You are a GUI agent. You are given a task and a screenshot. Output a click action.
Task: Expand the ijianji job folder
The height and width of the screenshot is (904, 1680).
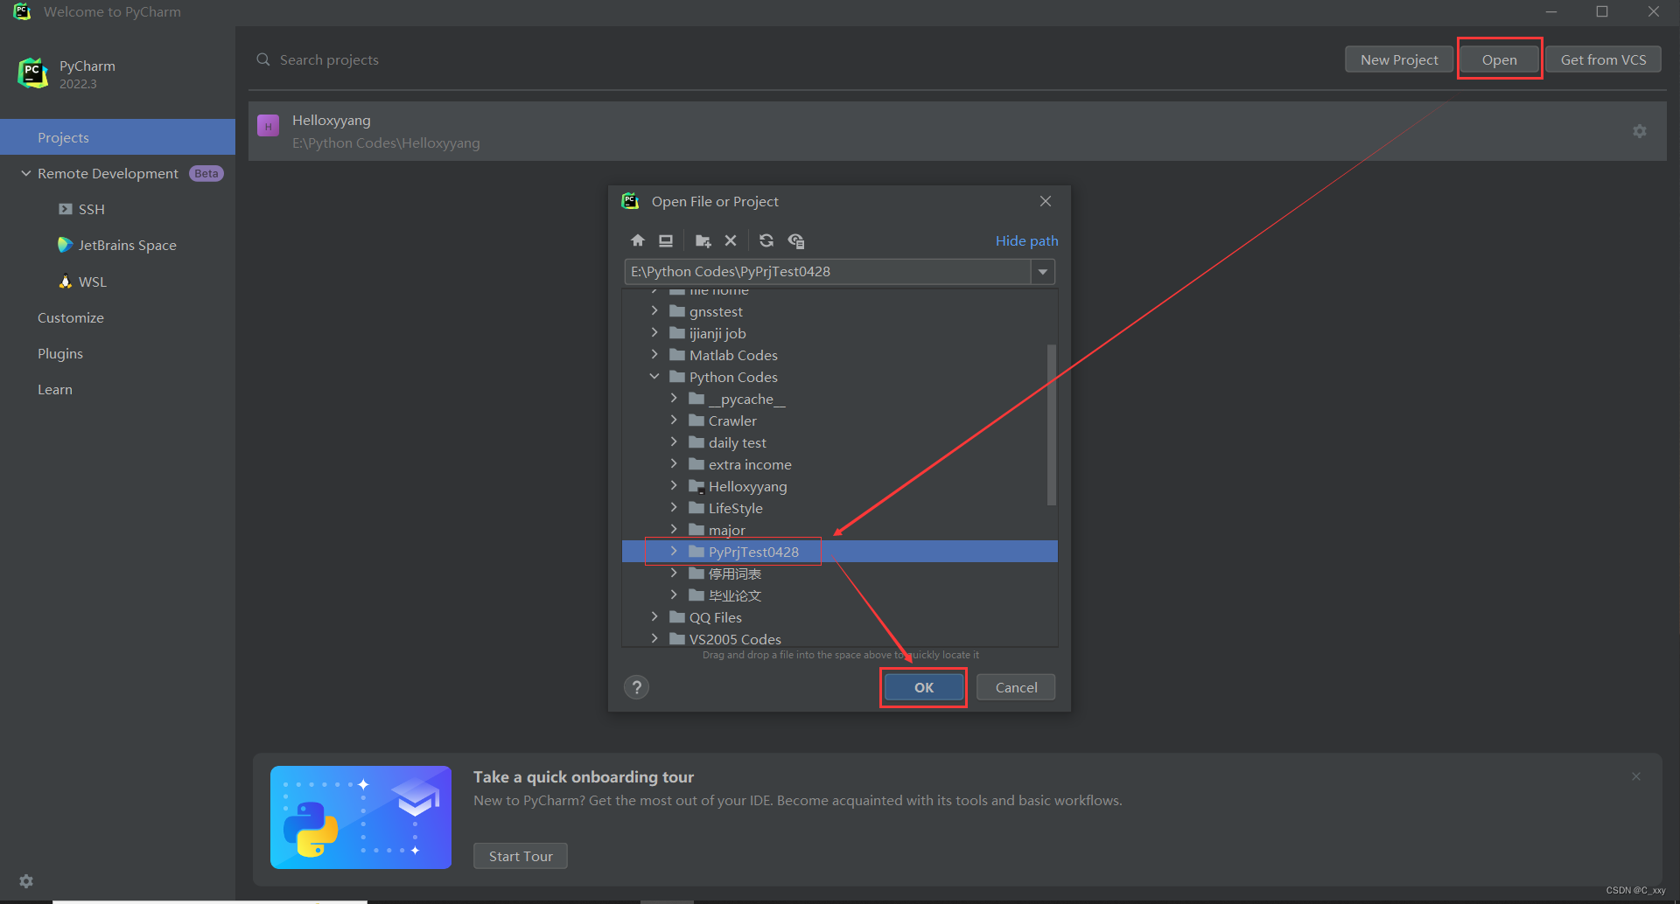[x=654, y=333]
